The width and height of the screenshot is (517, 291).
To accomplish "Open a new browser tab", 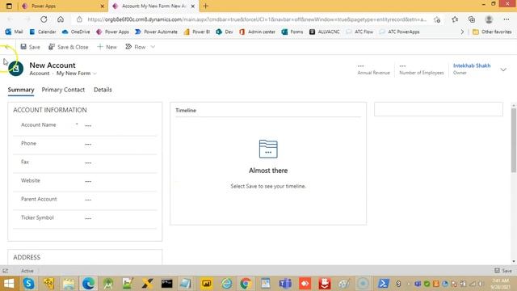I will [205, 6].
